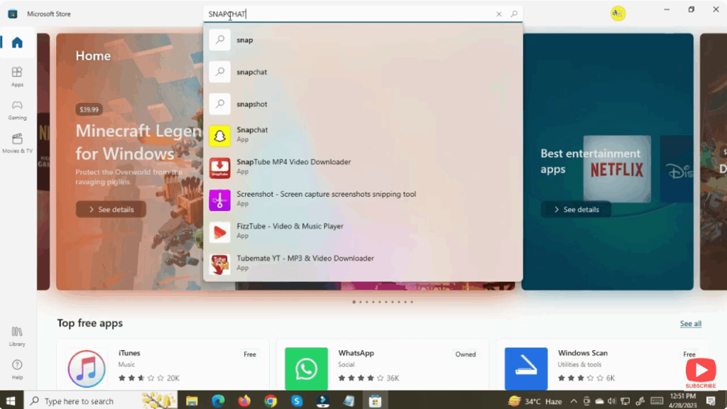The height and width of the screenshot is (409, 727).
Task: Open the Home tab in sidebar
Action: pyautogui.click(x=17, y=43)
